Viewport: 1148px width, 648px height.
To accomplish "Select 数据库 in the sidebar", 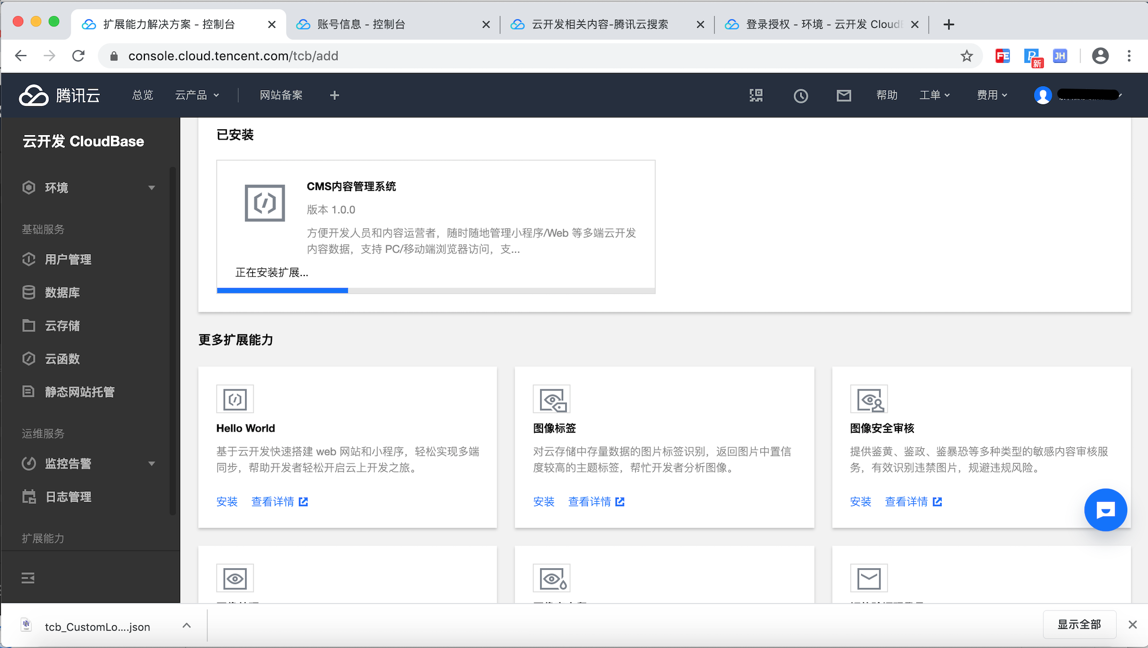I will [62, 293].
